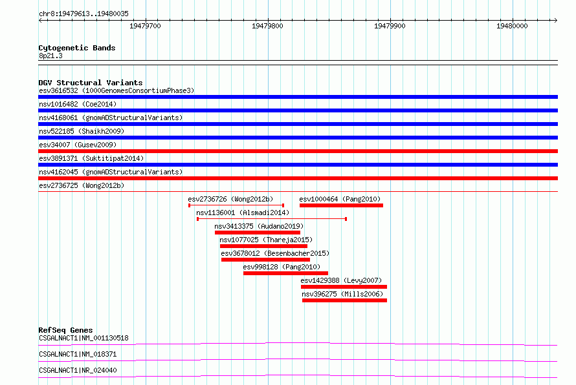Click the red bar under esv1000464
The width and height of the screenshot is (576, 385).
(341, 205)
